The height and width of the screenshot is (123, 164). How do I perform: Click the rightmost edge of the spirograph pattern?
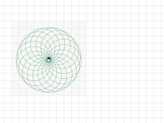click(x=81, y=59)
